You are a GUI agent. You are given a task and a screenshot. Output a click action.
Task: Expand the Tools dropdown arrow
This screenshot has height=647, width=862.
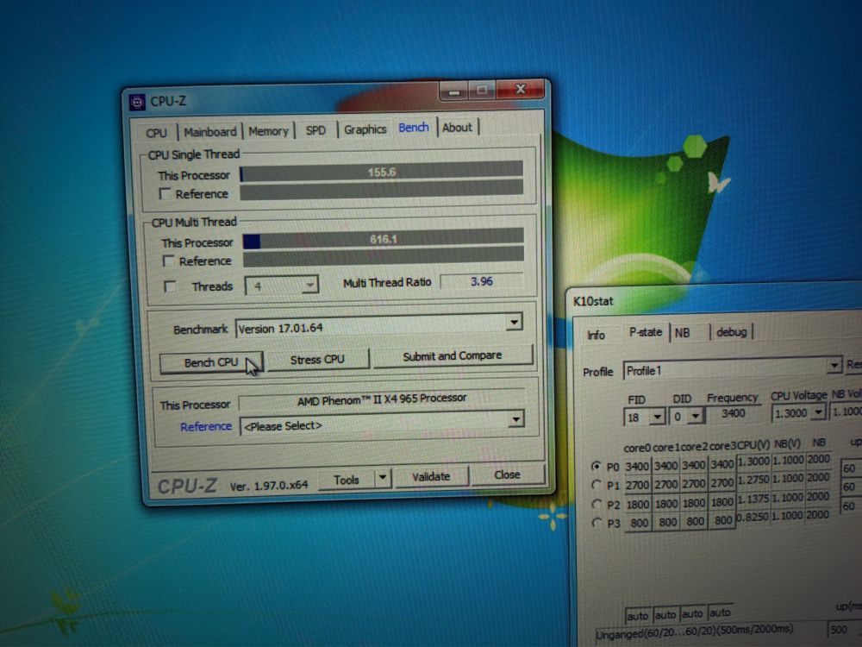pos(383,478)
